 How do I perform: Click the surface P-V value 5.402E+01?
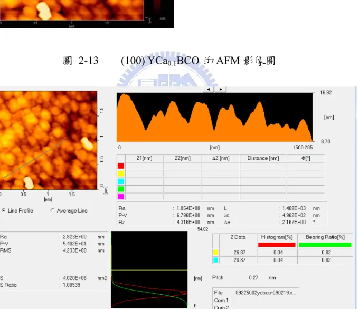(74, 244)
